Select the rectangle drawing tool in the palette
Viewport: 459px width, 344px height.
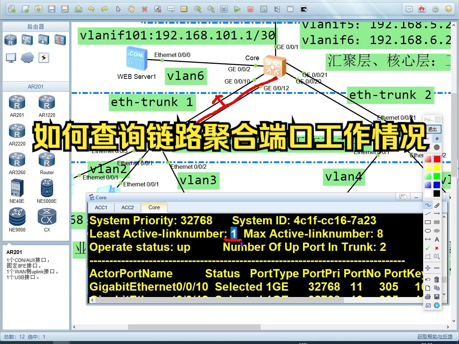[x=429, y=221]
